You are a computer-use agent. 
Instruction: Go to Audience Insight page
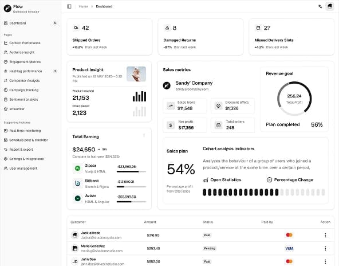(30, 52)
